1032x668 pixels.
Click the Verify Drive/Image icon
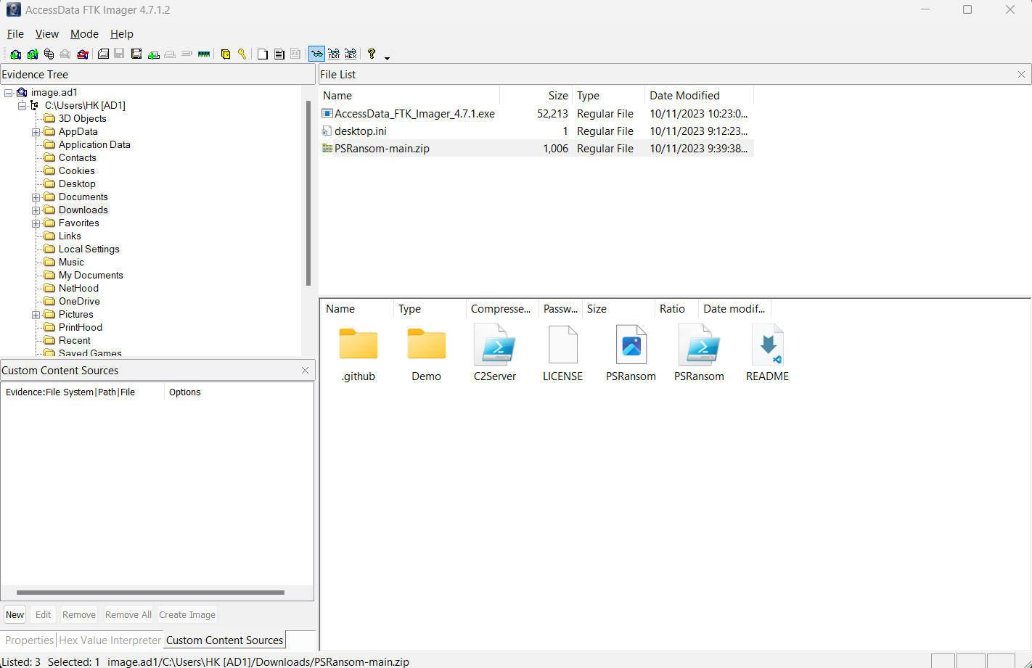point(187,54)
